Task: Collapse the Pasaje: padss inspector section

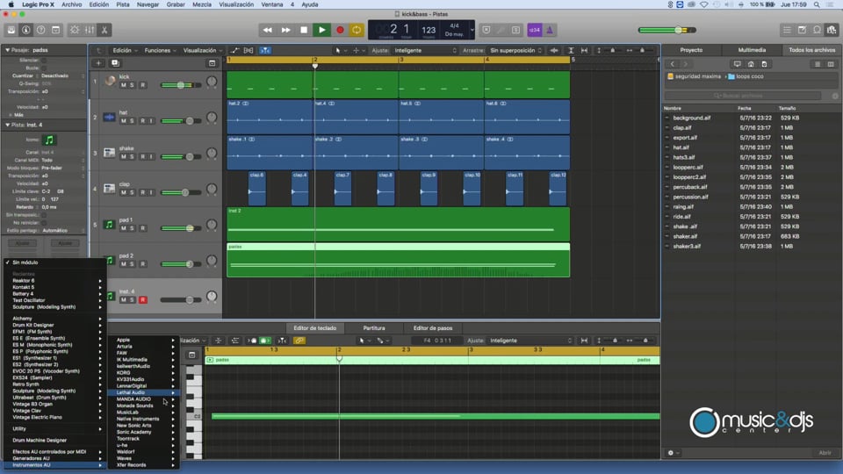Action: (x=8, y=50)
